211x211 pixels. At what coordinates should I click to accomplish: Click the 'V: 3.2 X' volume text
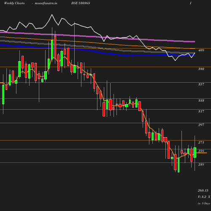coord(204,197)
